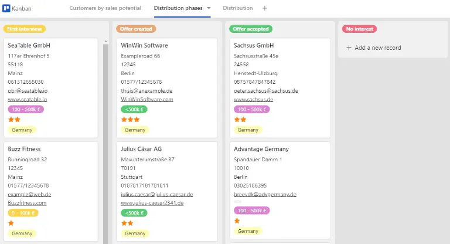Click Sachsus GmbH's Germany tag

pyautogui.click(x=248, y=130)
